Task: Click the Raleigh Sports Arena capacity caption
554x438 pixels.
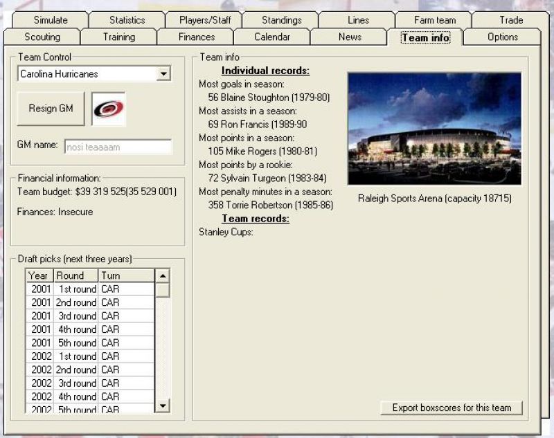Action: tap(435, 199)
